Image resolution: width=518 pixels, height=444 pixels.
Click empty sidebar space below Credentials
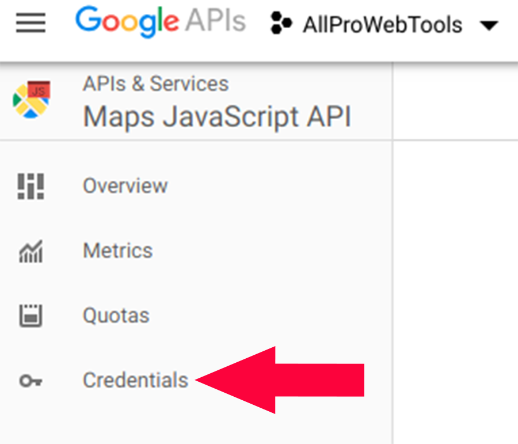point(196,427)
